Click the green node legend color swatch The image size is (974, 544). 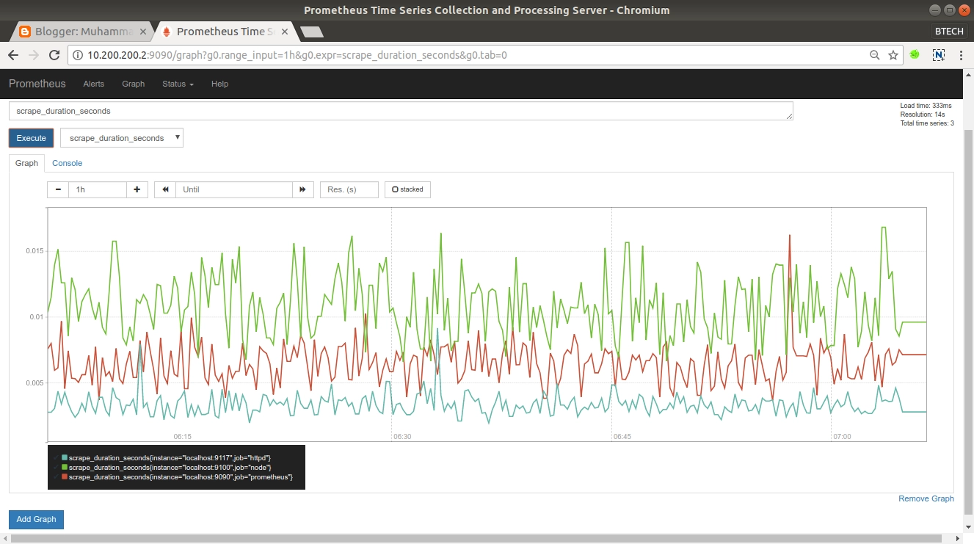(65, 468)
